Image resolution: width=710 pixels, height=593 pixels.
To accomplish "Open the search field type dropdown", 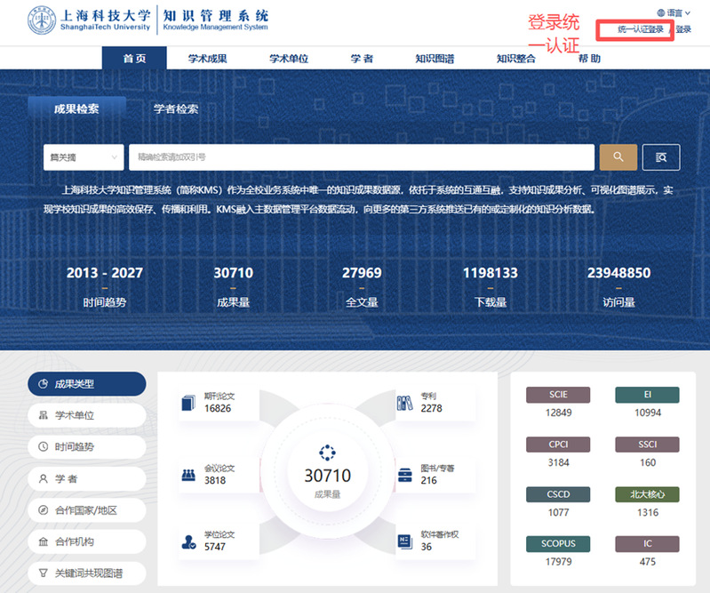I will click(83, 157).
